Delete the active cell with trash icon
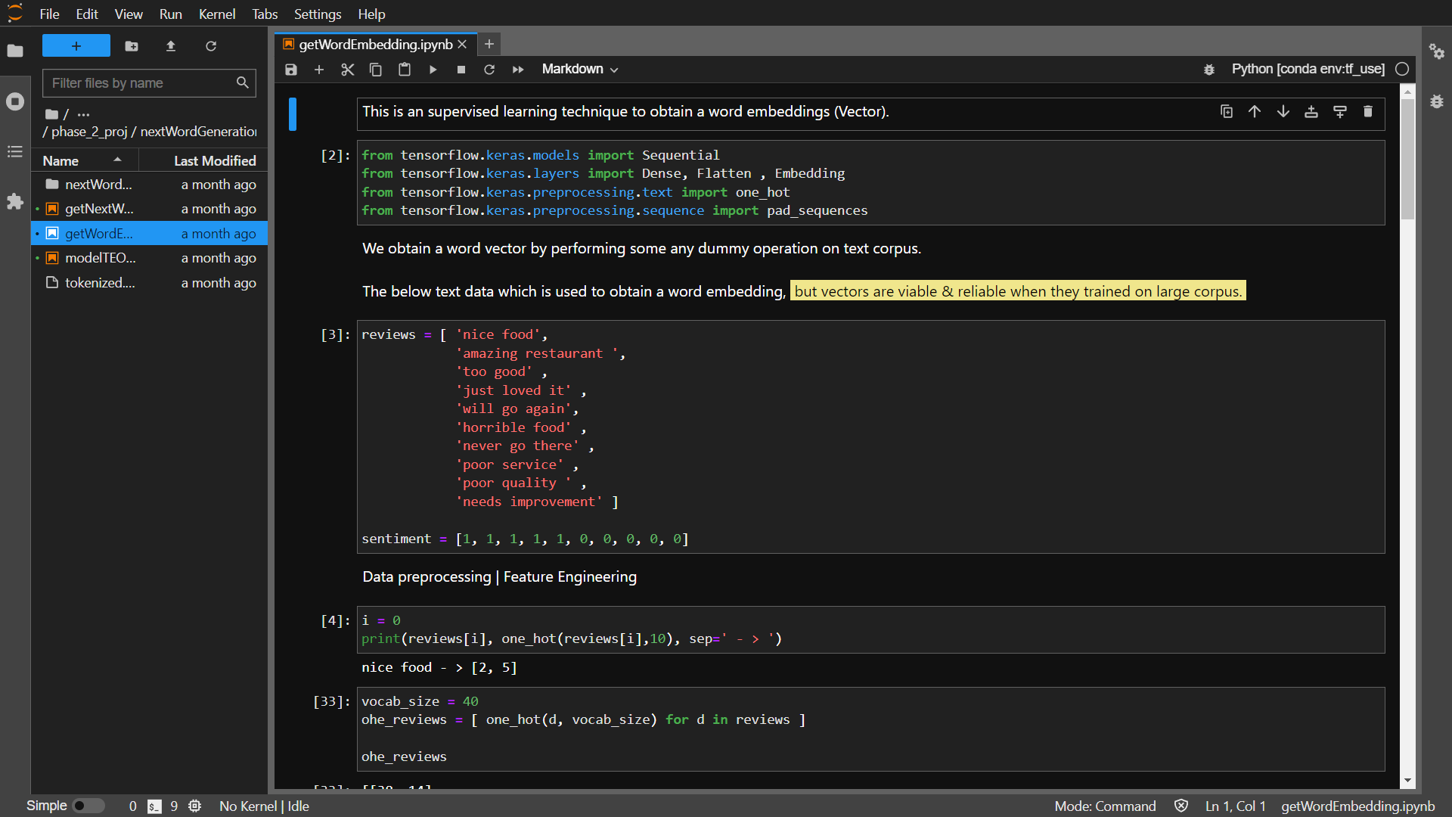Viewport: 1452px width, 817px height. tap(1368, 111)
